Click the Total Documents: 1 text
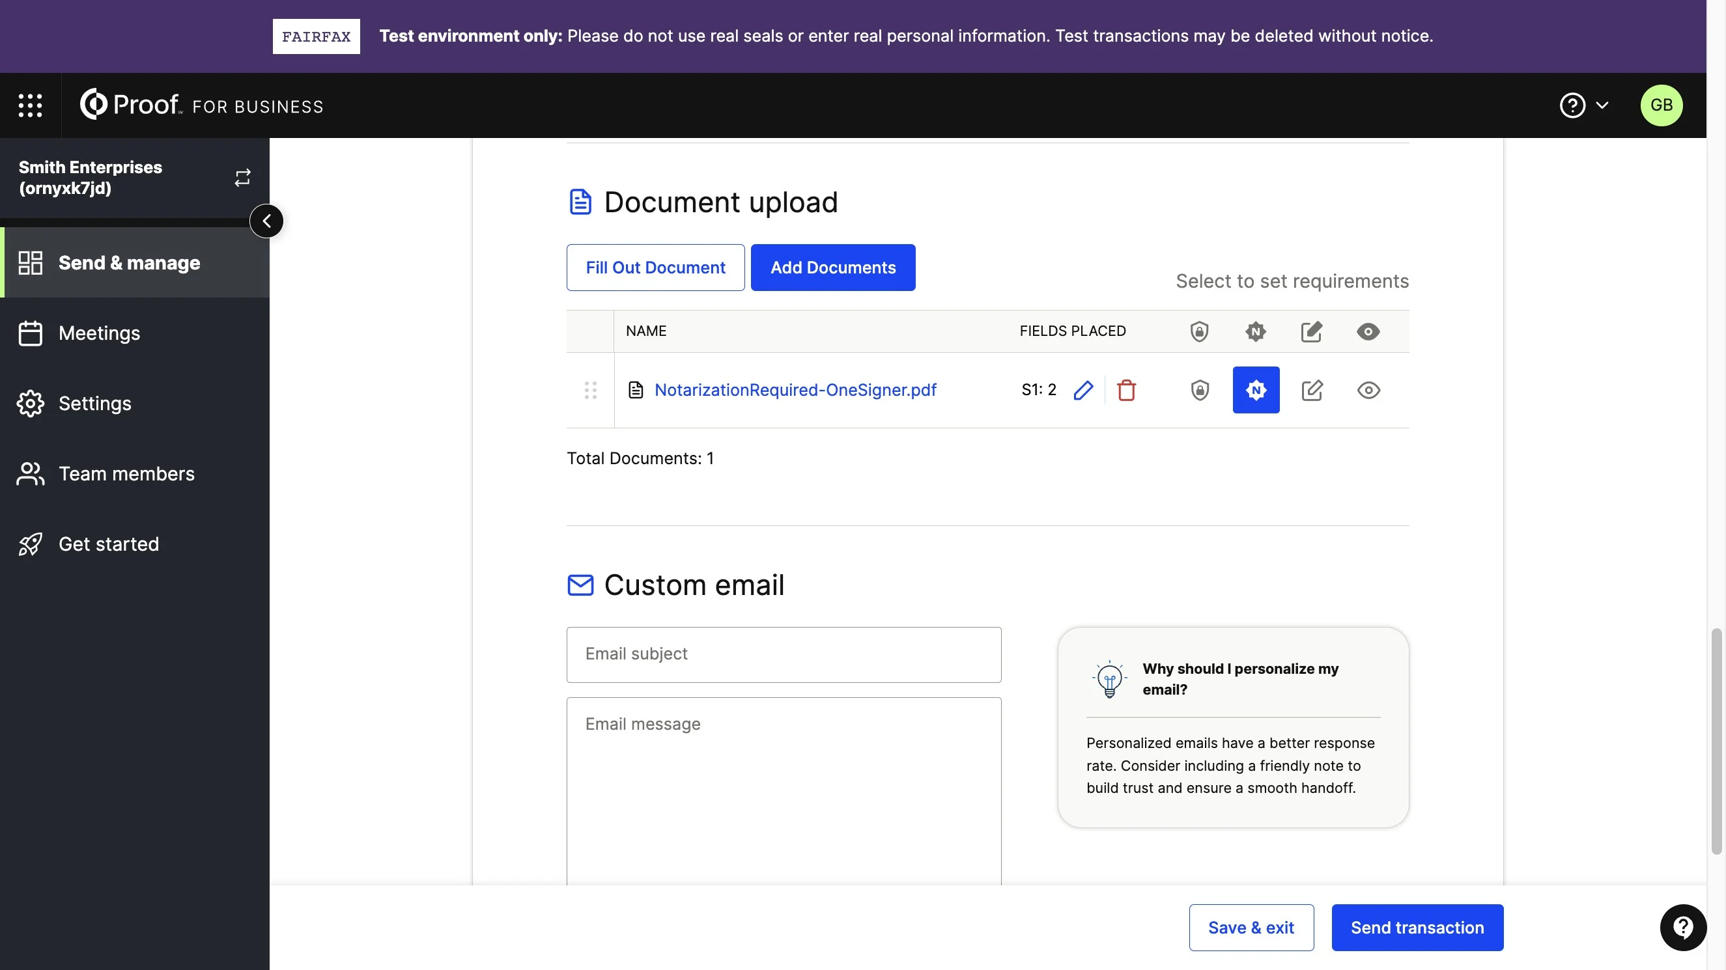This screenshot has height=970, width=1726. [640, 458]
